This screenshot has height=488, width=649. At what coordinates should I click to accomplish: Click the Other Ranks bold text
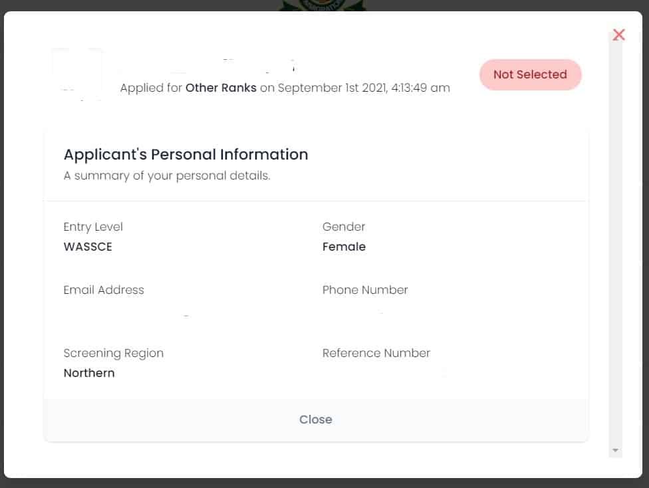221,88
